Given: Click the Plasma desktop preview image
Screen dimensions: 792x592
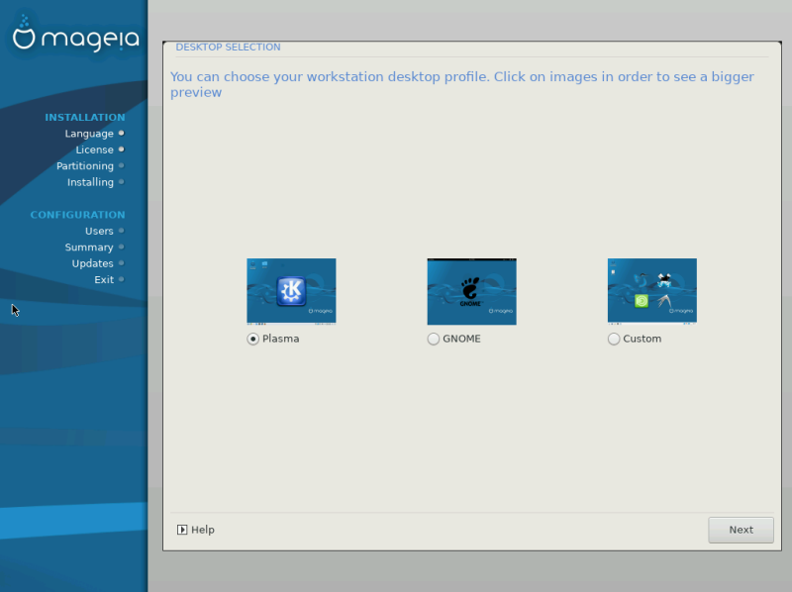Looking at the screenshot, I should click(x=291, y=291).
